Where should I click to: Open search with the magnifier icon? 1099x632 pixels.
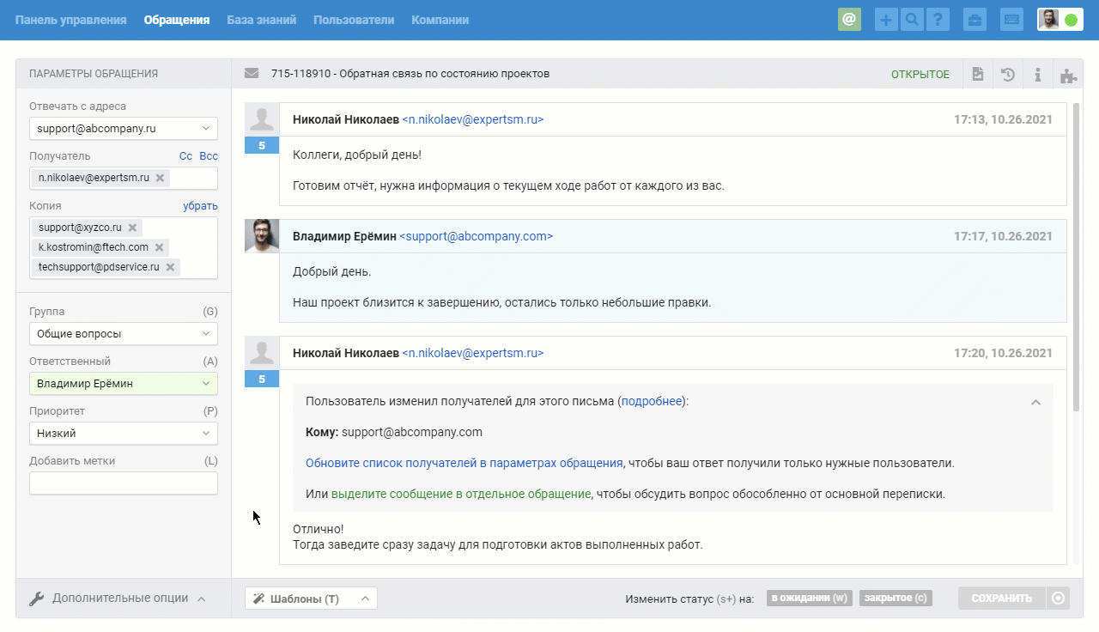point(912,20)
